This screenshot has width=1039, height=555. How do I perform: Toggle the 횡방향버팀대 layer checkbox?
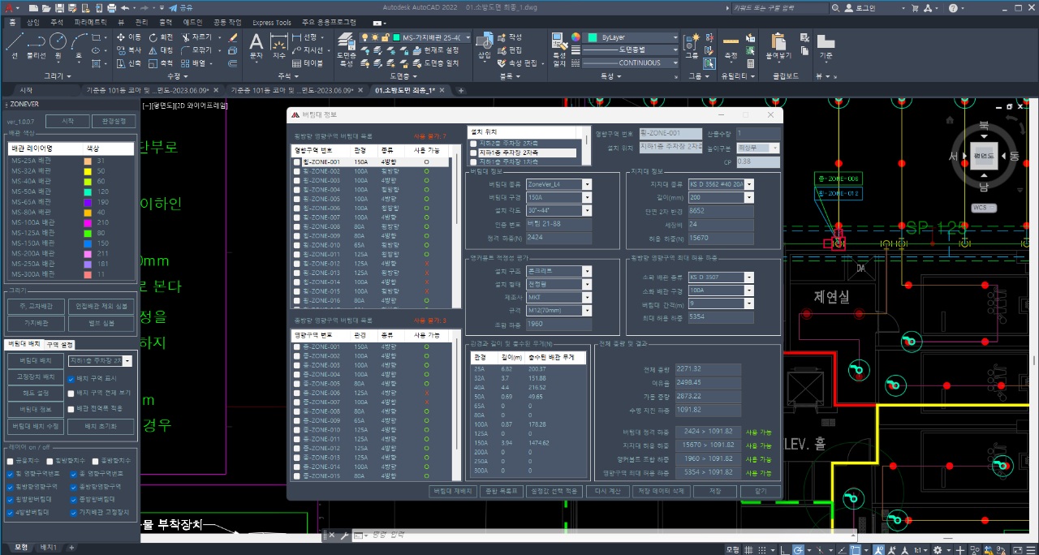point(10,500)
